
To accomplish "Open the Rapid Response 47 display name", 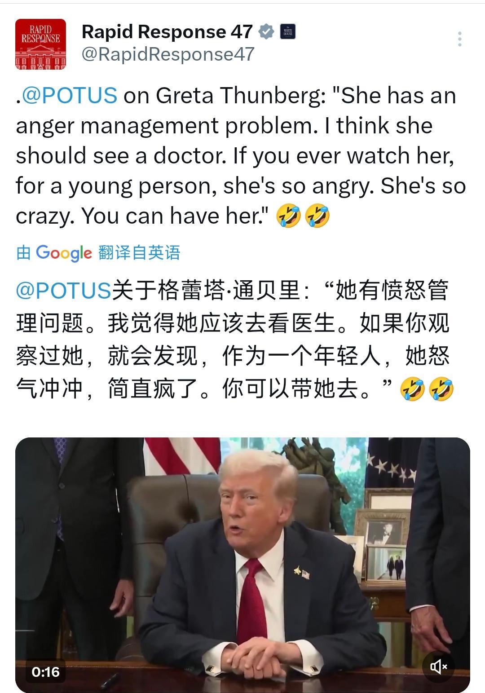I will [167, 31].
